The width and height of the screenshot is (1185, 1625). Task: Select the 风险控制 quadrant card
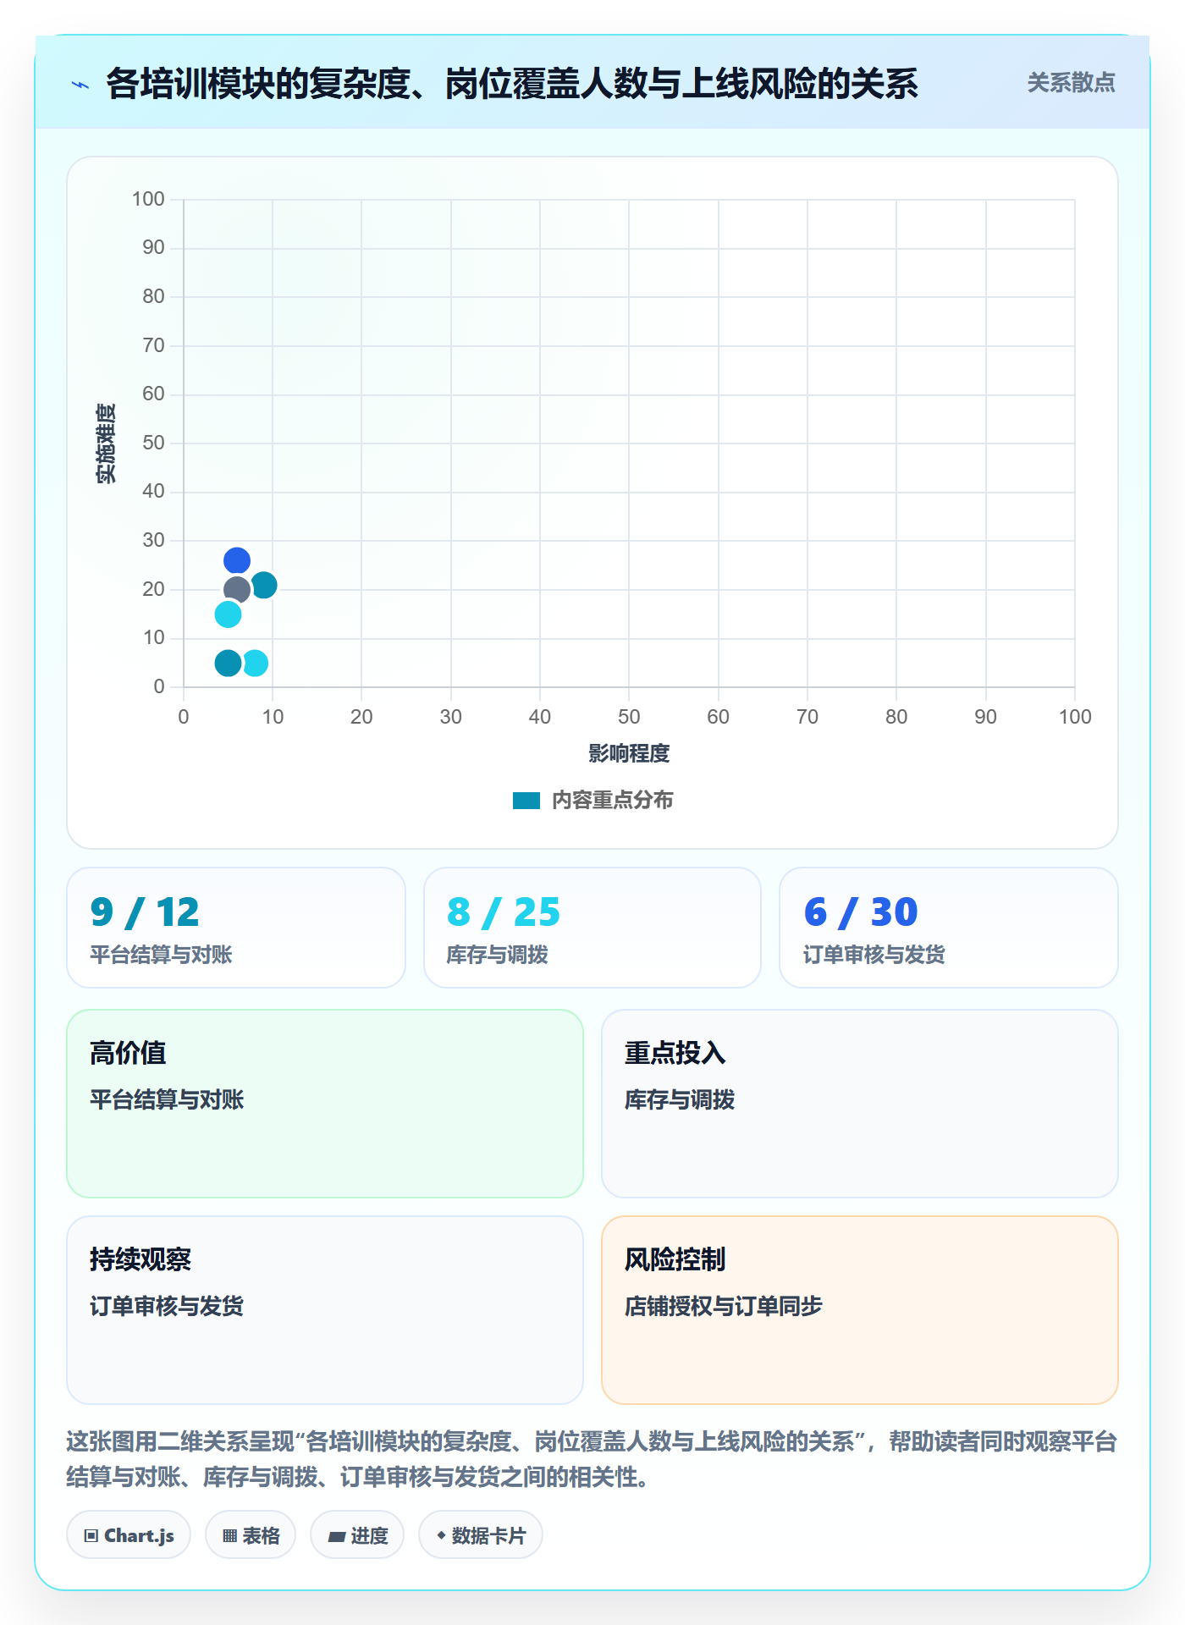tap(860, 1310)
